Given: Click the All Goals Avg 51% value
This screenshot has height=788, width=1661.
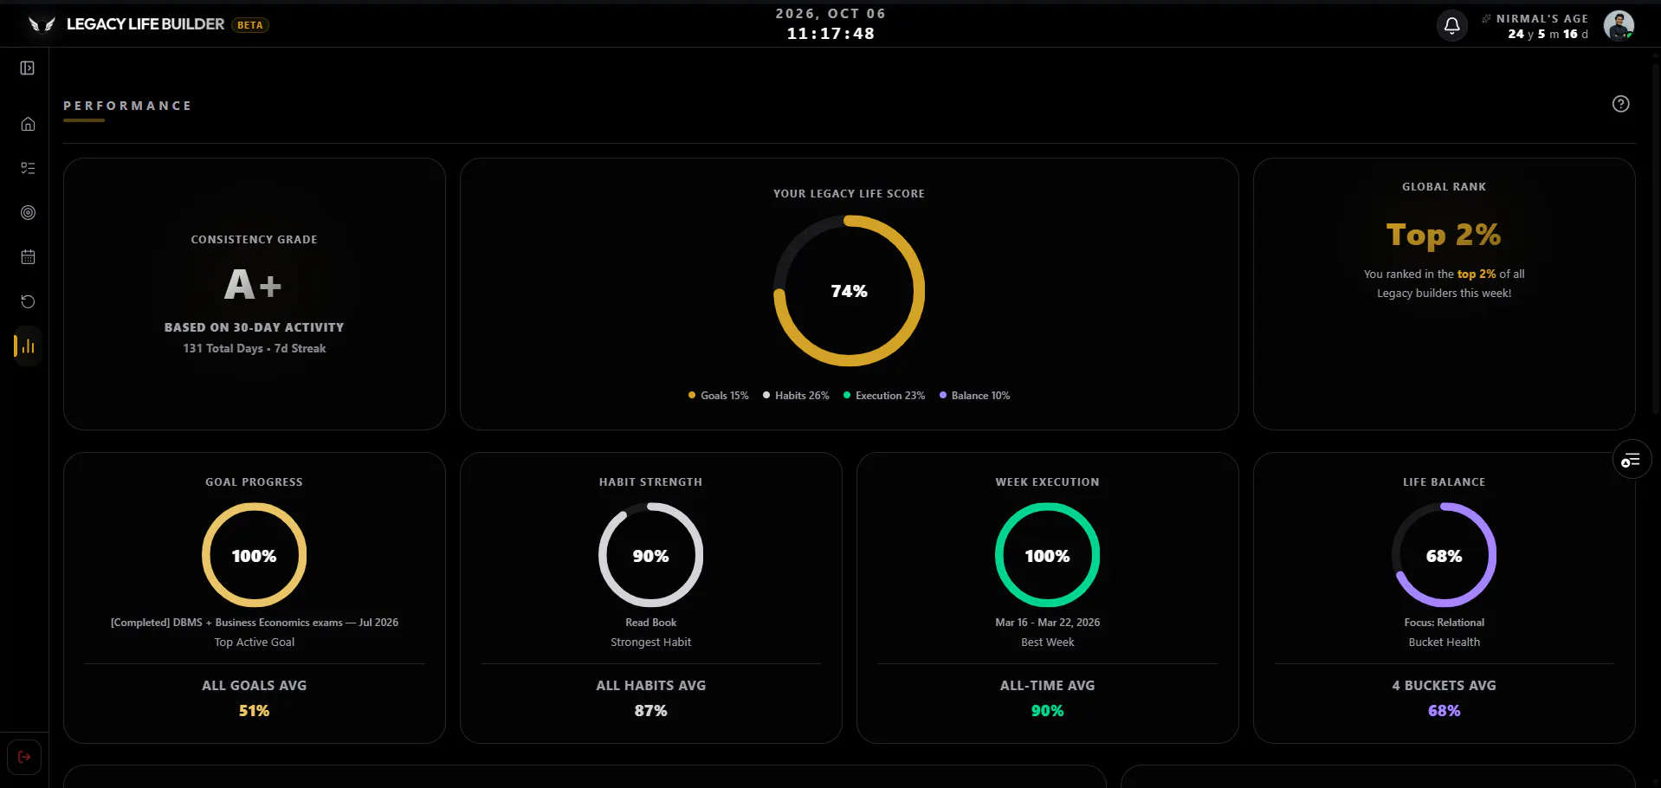Looking at the screenshot, I should [x=254, y=711].
